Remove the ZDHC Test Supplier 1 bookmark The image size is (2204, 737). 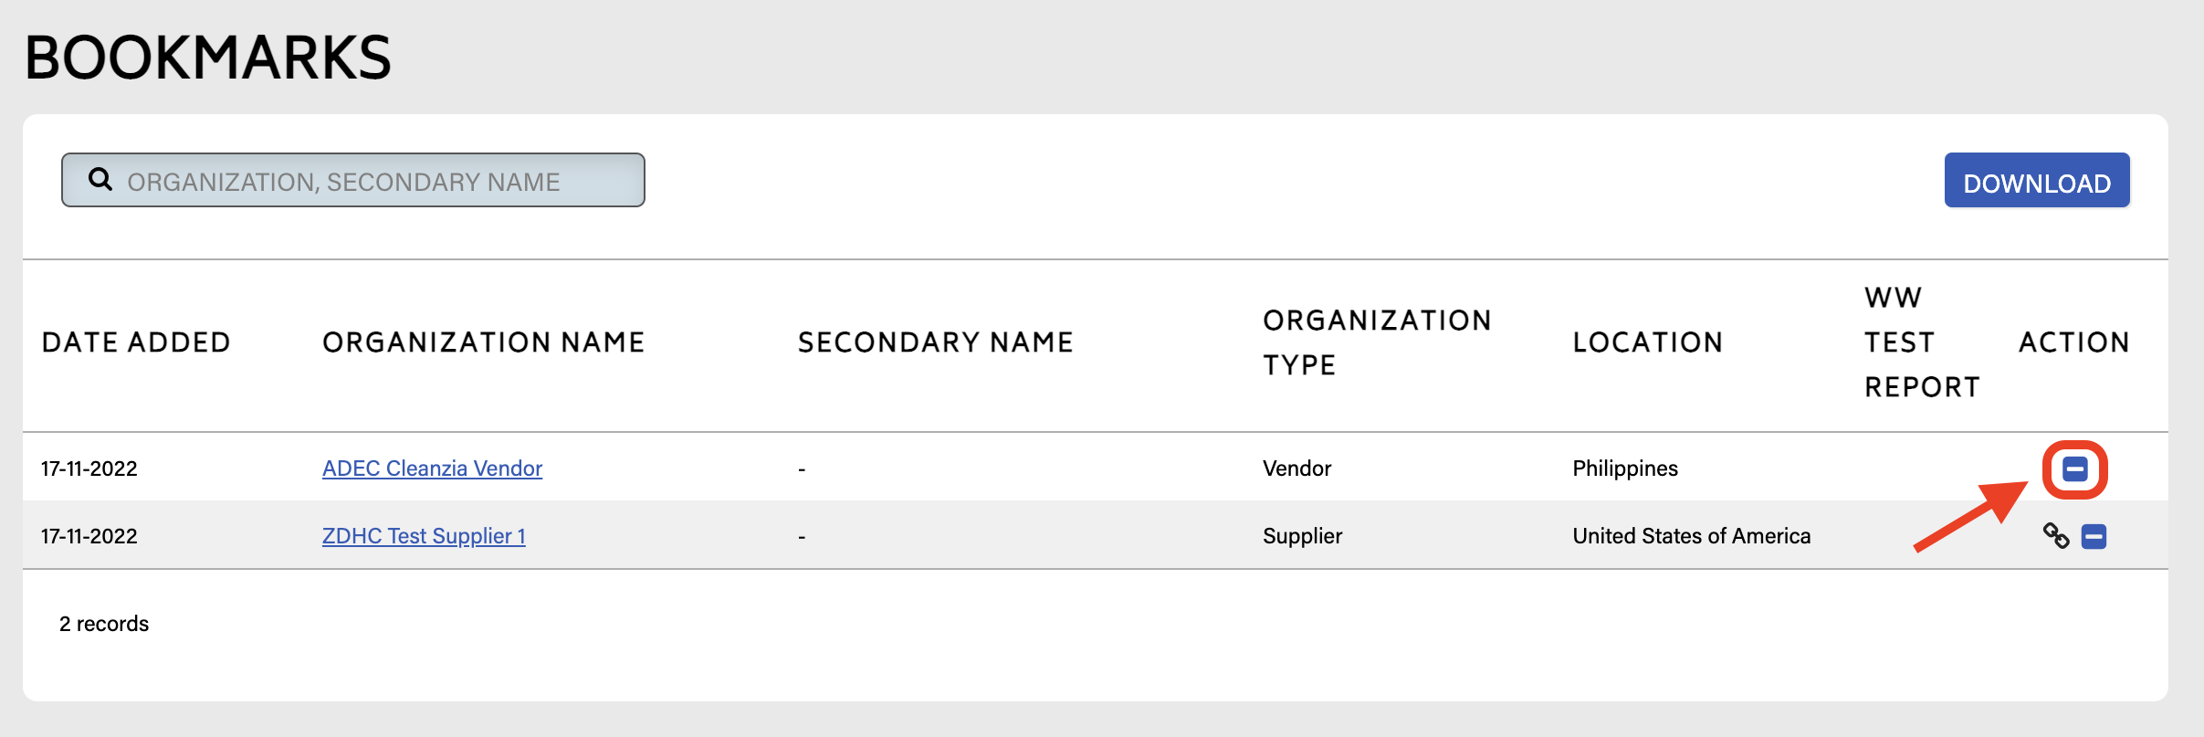click(x=2094, y=537)
